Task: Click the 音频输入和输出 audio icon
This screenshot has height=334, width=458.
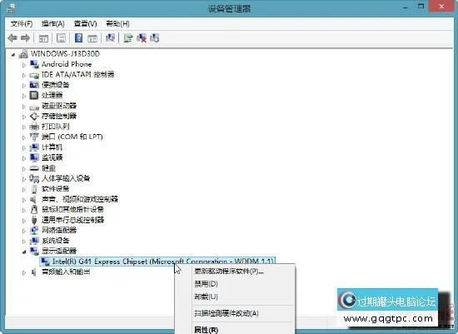Action: (x=33, y=272)
